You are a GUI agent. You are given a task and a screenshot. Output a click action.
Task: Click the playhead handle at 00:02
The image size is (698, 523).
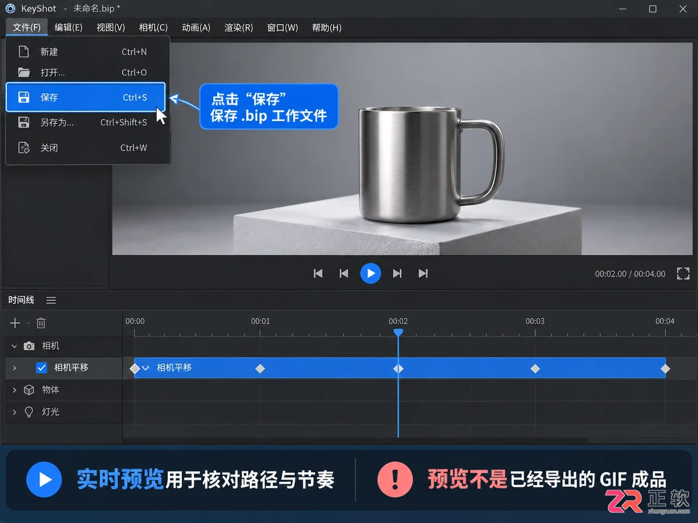pyautogui.click(x=398, y=333)
